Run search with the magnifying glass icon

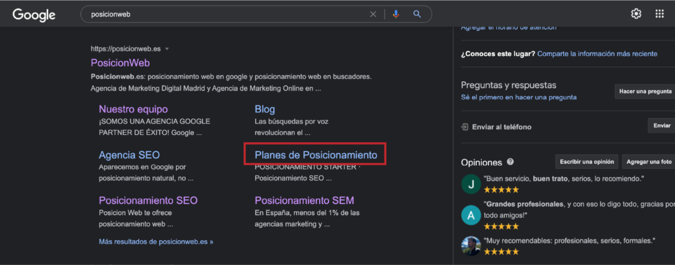[417, 14]
